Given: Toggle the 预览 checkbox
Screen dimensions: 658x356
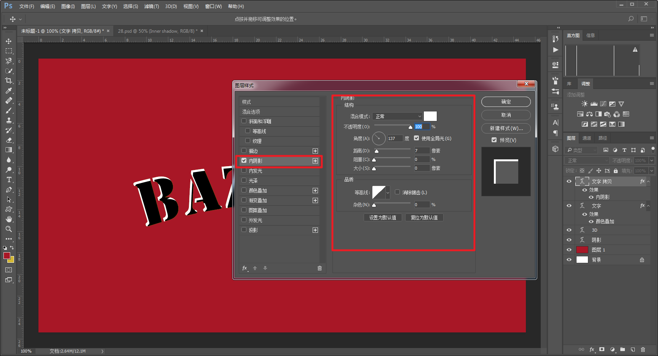Looking at the screenshot, I should pyautogui.click(x=494, y=140).
